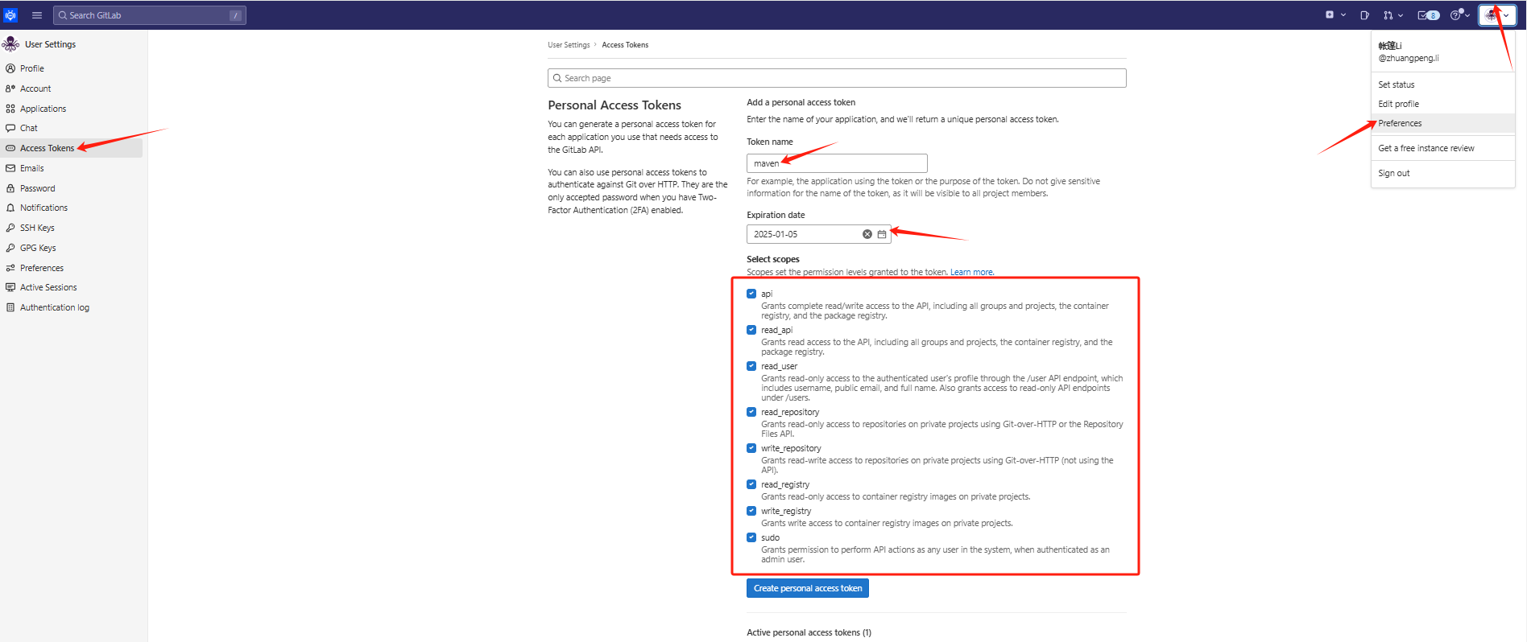Click the GPG Keys key icon
The width and height of the screenshot is (1527, 642).
(x=10, y=248)
